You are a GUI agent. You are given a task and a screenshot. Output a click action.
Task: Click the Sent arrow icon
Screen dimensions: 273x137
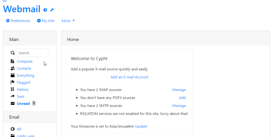point(13,96)
